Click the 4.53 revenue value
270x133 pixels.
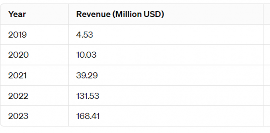coord(85,35)
